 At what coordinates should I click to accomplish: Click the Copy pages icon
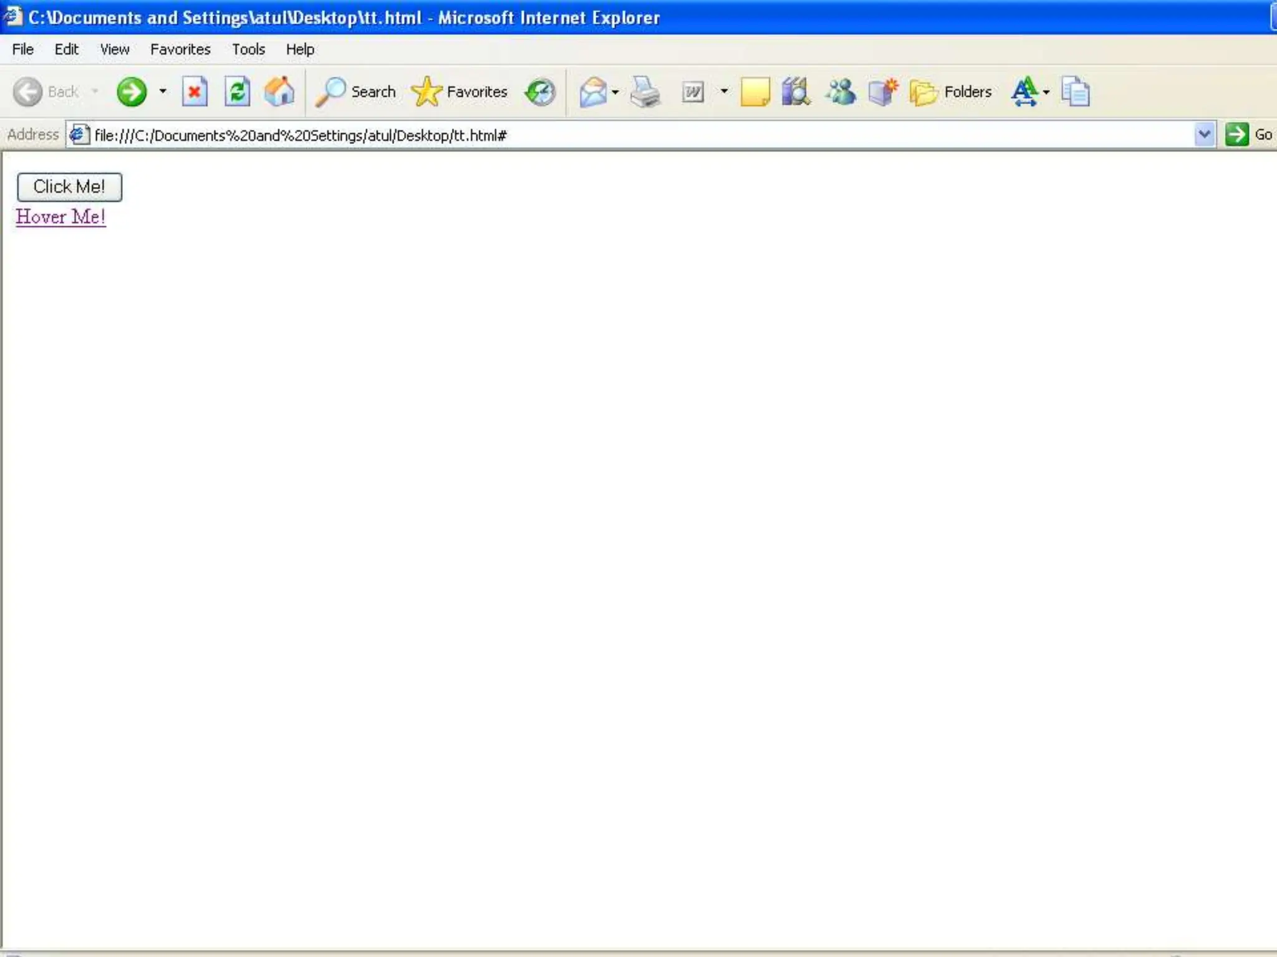coord(1076,92)
